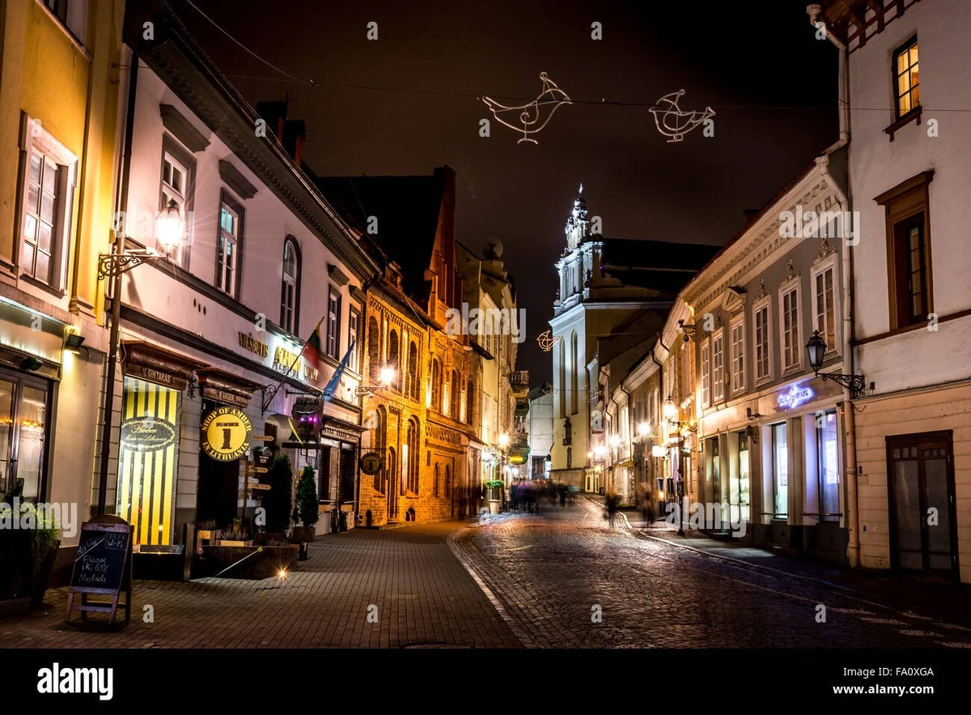971x715 pixels.
Task: Click the brown double door on the right
Action: pos(922,504)
